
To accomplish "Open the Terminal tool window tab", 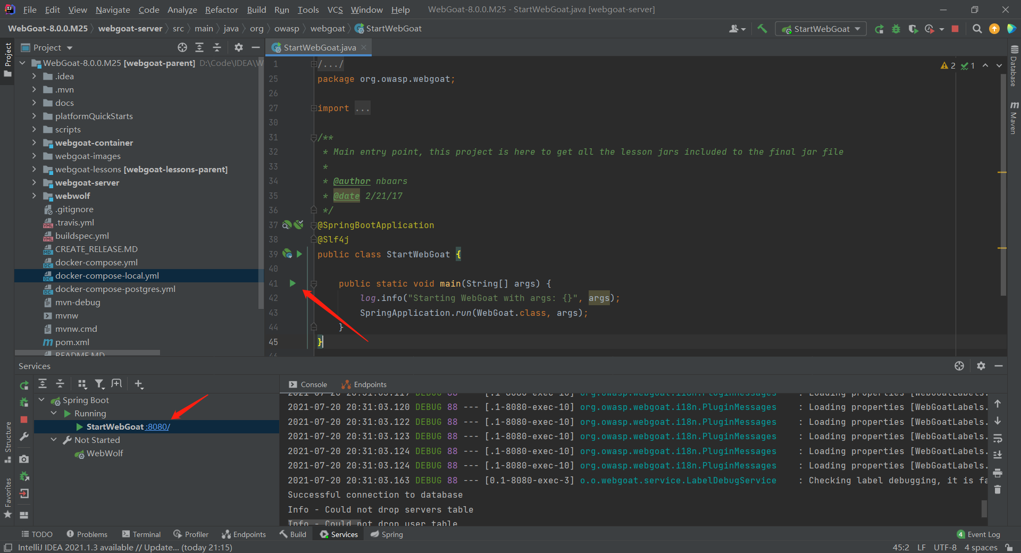I will tap(141, 534).
